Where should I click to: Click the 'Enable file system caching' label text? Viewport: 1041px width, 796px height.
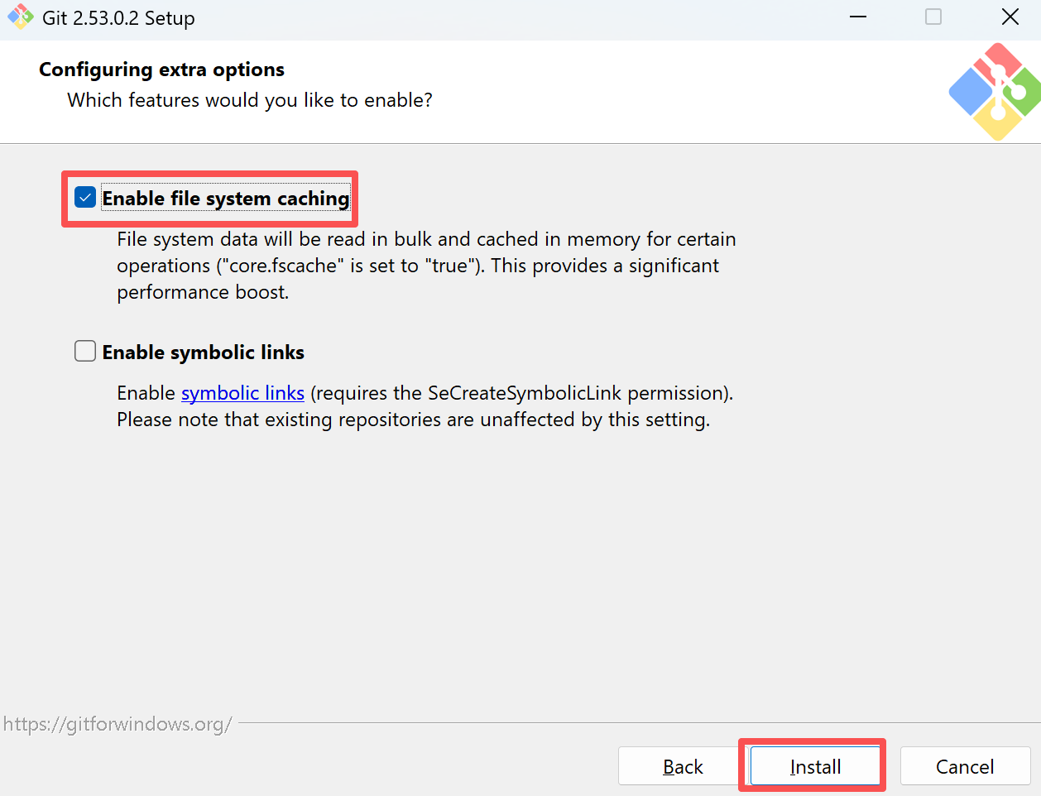click(x=226, y=199)
